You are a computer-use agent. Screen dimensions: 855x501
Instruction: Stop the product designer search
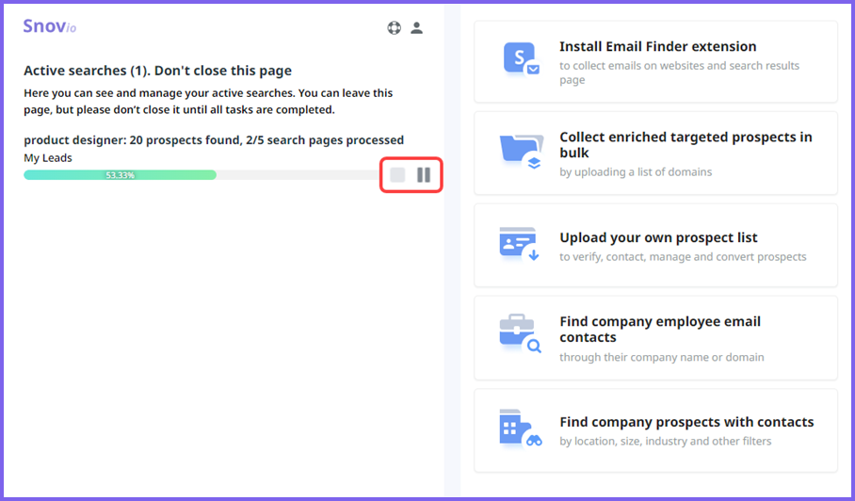pyautogui.click(x=397, y=175)
